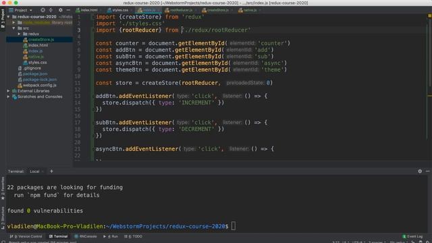Open the Terminal tool window button

[58, 236]
